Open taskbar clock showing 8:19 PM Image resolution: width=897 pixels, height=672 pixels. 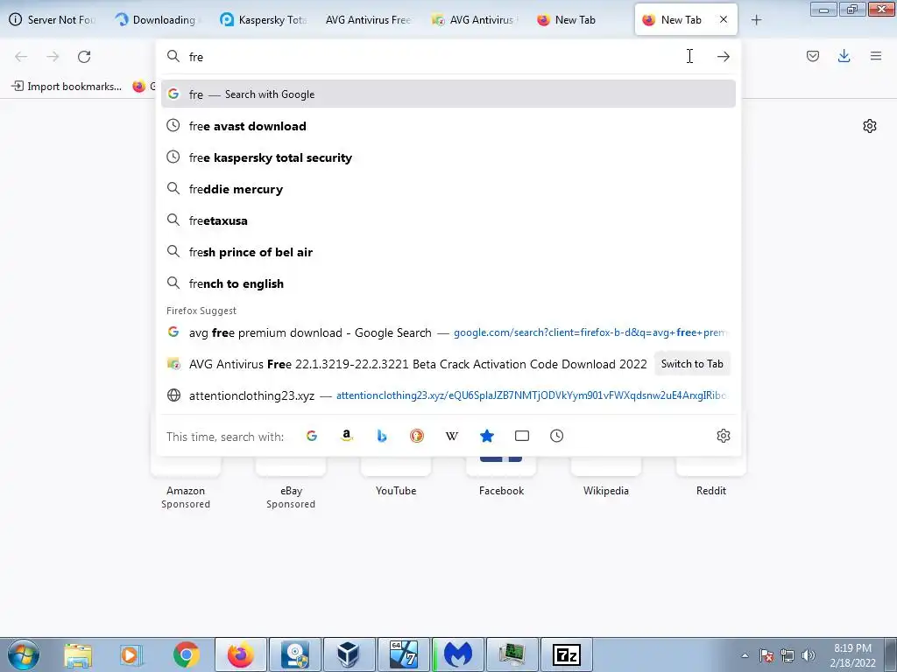(x=852, y=655)
